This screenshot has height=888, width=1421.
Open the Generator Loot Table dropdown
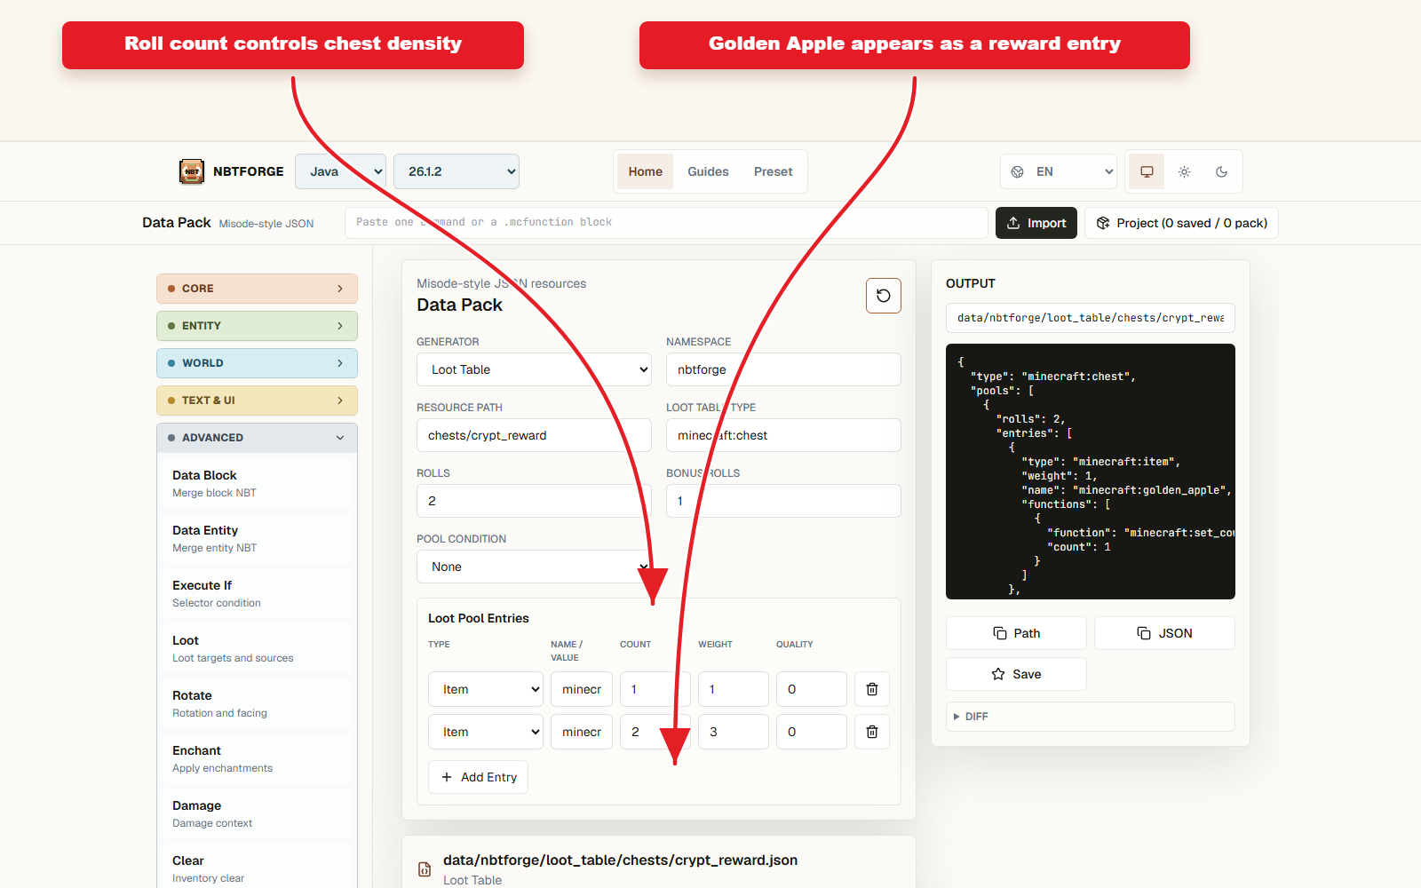[x=534, y=369]
